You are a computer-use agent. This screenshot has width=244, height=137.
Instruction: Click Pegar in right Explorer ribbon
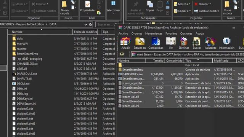160,6
